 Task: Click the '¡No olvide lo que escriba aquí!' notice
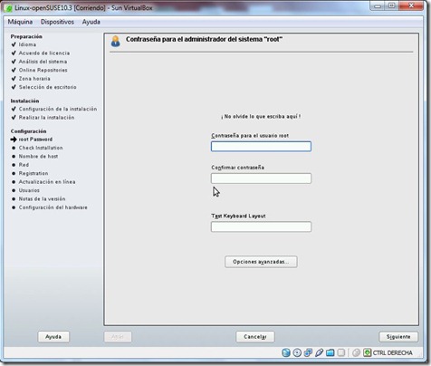pos(261,116)
